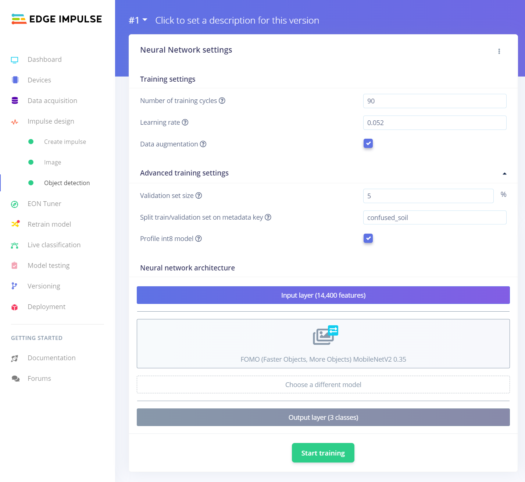Disable the Data augmentation checkbox
This screenshot has width=525, height=482.
coord(368,143)
